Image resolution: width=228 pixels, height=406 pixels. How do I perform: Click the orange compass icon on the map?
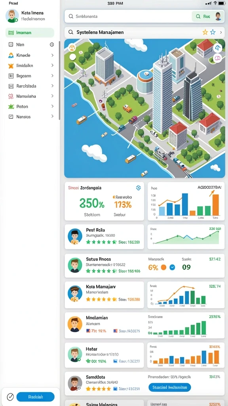click(x=72, y=48)
